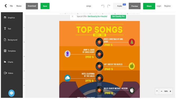This screenshot has width=176, height=99.
Task: Select the 1970's decade label
Action: 89,81
